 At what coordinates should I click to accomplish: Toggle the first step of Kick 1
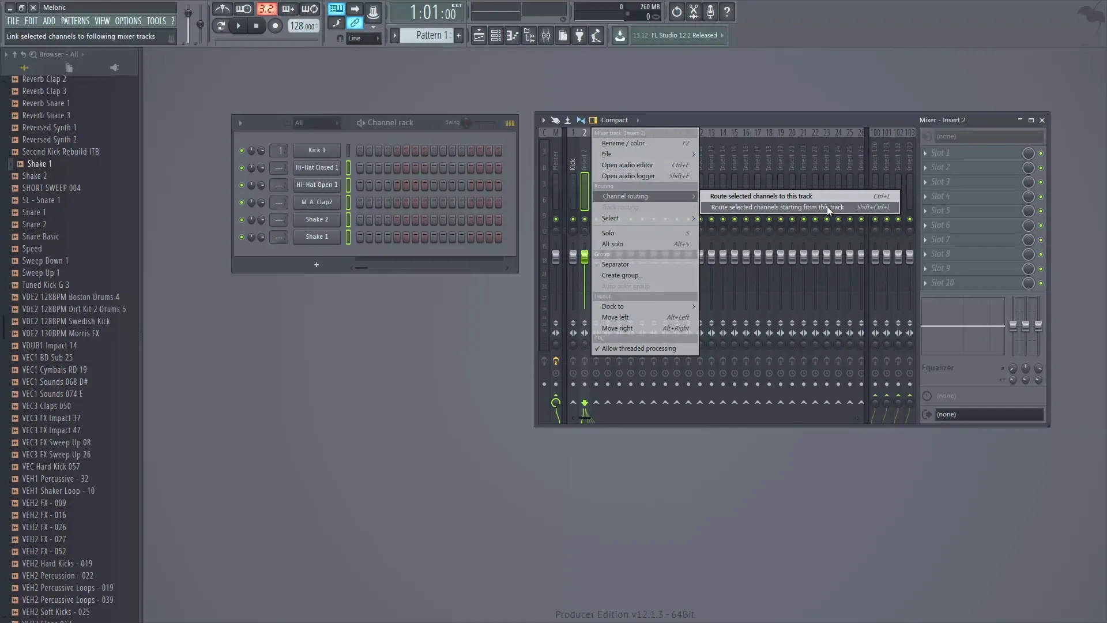pyautogui.click(x=360, y=151)
